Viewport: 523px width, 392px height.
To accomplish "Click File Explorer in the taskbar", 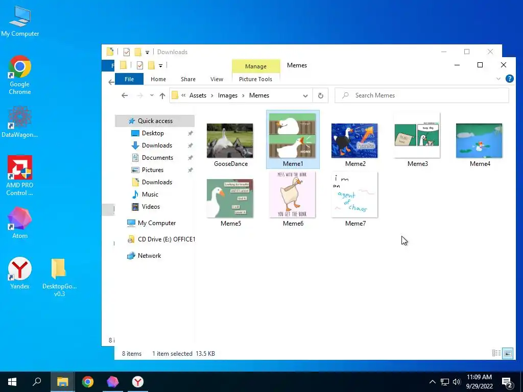I will [x=62, y=382].
